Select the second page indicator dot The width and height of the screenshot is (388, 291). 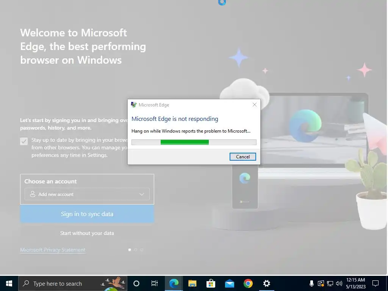(135, 250)
